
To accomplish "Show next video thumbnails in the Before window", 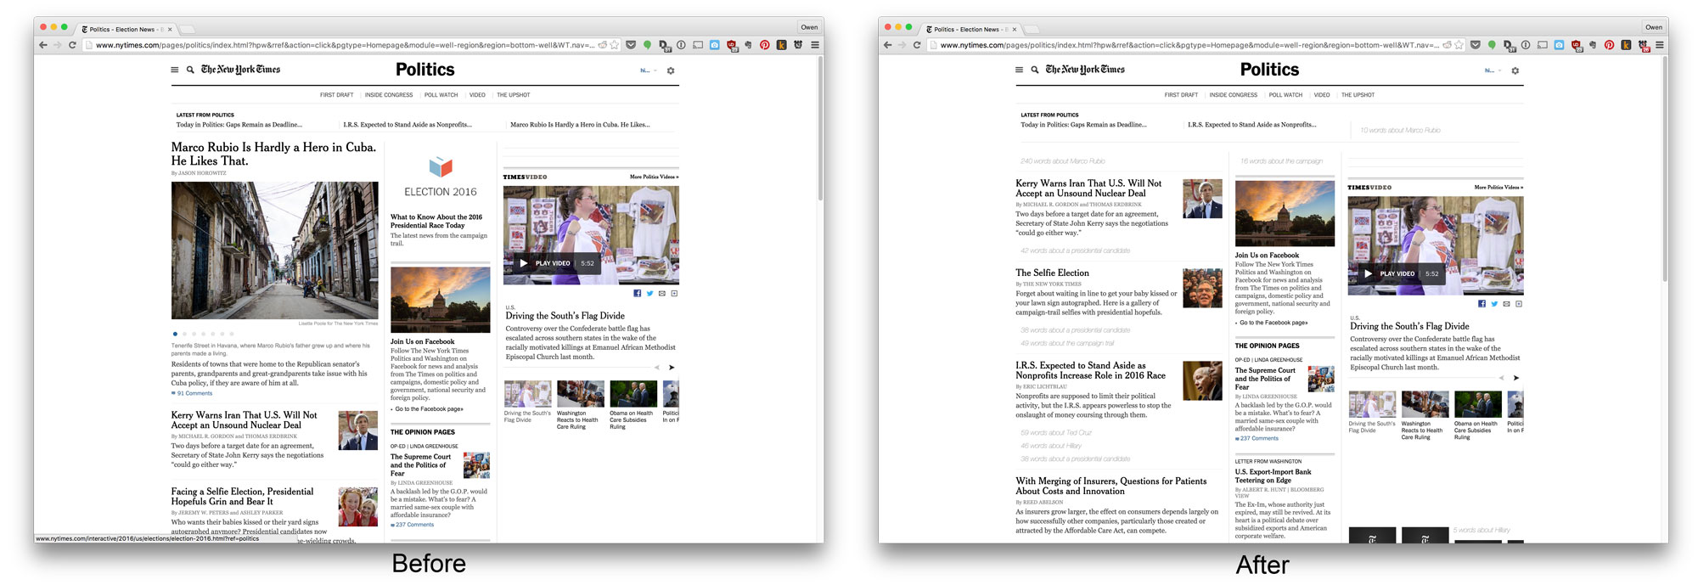I will (672, 368).
